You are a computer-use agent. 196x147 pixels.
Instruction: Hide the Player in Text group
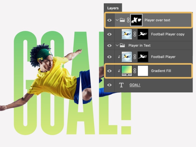[109, 45]
